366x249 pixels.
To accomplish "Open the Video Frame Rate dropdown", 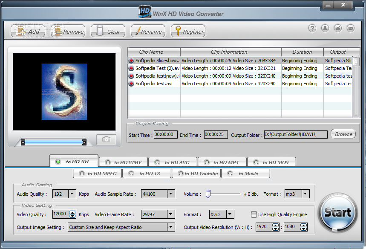I will [171, 214].
